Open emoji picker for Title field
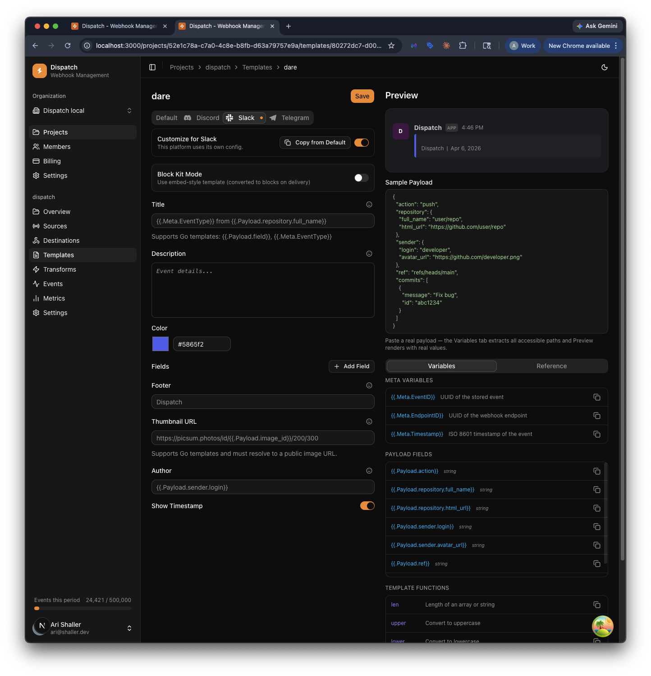The width and height of the screenshot is (651, 676). [x=369, y=204]
